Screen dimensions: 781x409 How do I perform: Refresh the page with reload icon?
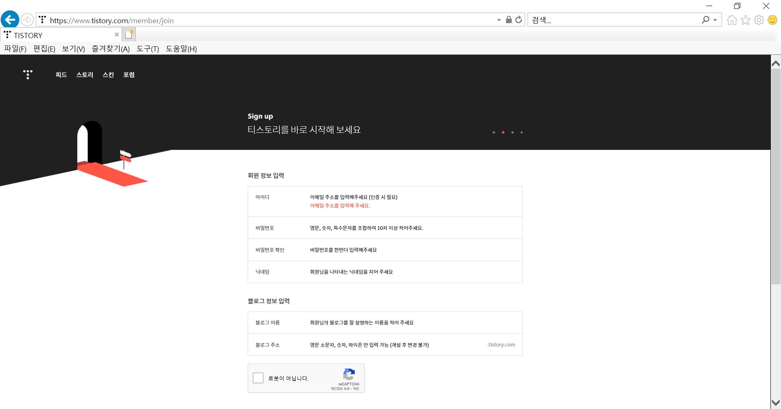(x=519, y=19)
